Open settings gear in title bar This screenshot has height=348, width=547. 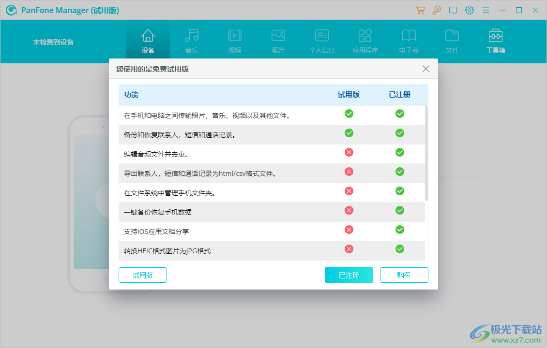tap(470, 10)
